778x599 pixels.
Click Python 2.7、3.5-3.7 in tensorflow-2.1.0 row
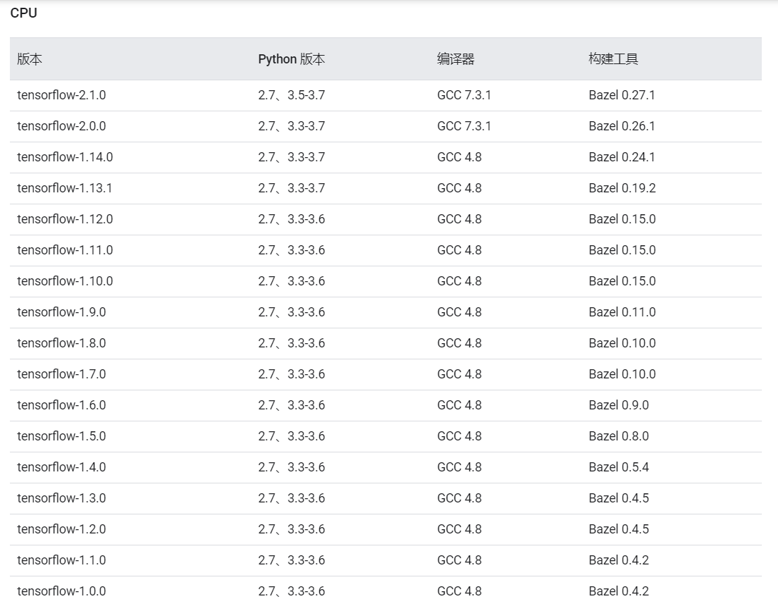291,95
